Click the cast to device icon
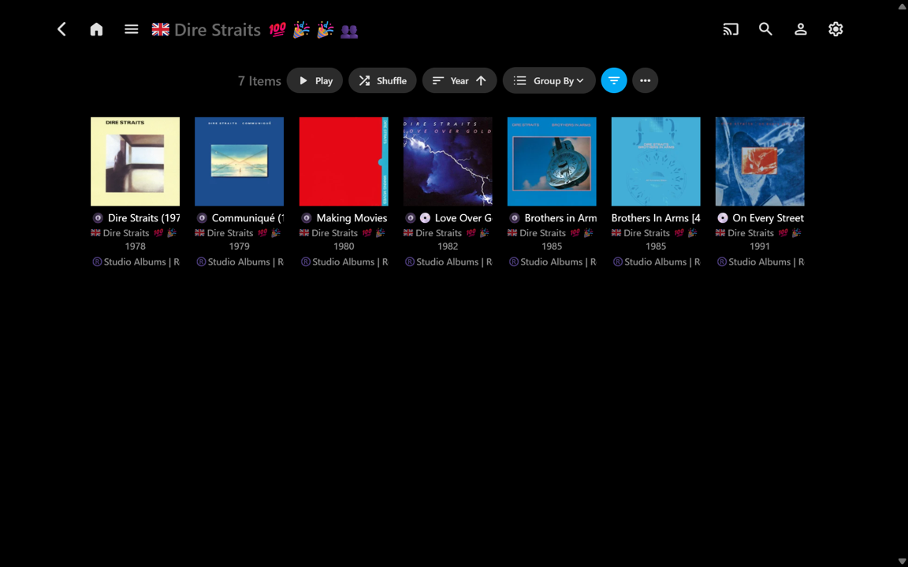The height and width of the screenshot is (567, 908). tap(731, 29)
